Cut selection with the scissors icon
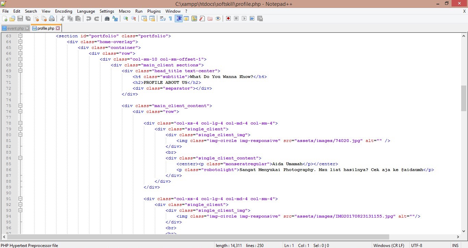Viewport: 468px width, 248px height. point(62,18)
